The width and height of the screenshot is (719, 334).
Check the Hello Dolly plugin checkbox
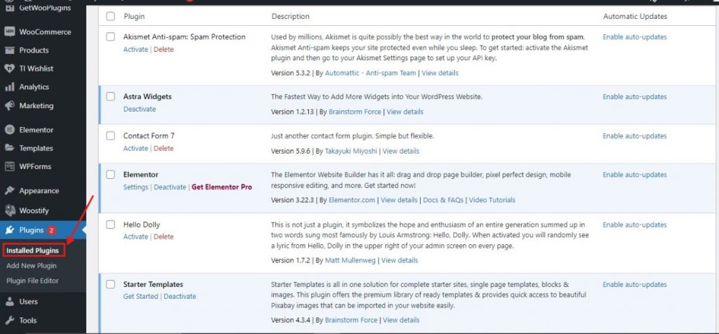[110, 225]
